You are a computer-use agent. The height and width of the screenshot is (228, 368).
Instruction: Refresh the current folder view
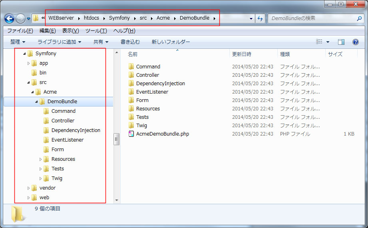(x=260, y=18)
